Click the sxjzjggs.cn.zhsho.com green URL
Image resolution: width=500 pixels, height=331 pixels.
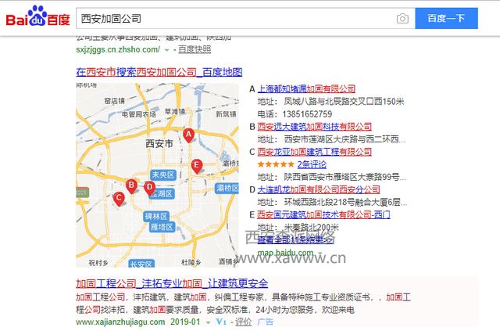[x=118, y=49]
